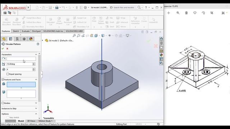Click the zoom magnifier in photo viewer
Image resolution: width=230 pixels, height=129 pixels.
[178, 13]
